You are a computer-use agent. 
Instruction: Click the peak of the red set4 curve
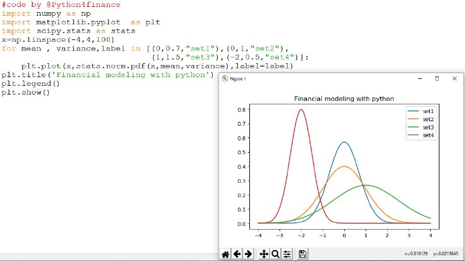pyautogui.click(x=301, y=110)
